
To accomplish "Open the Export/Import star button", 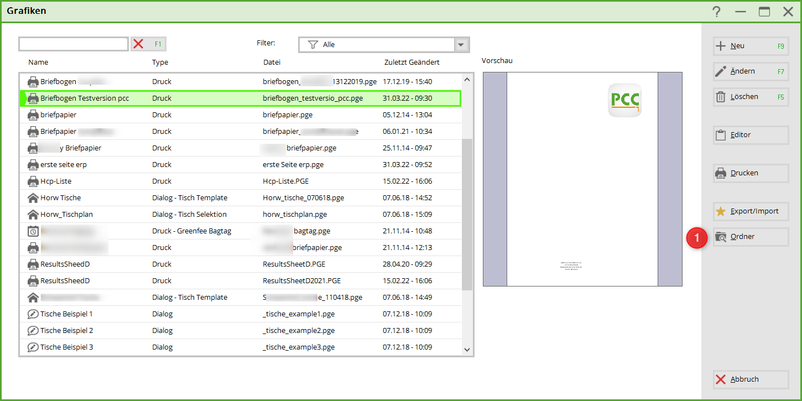I will pyautogui.click(x=751, y=211).
